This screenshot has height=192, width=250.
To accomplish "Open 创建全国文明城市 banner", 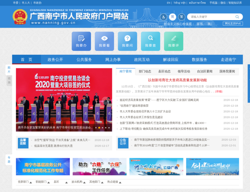I will (213, 167).
